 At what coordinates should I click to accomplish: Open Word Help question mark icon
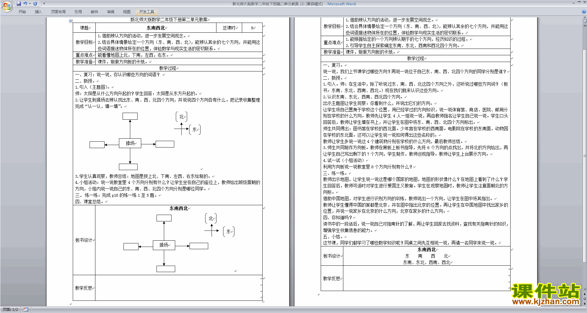[x=584, y=12]
